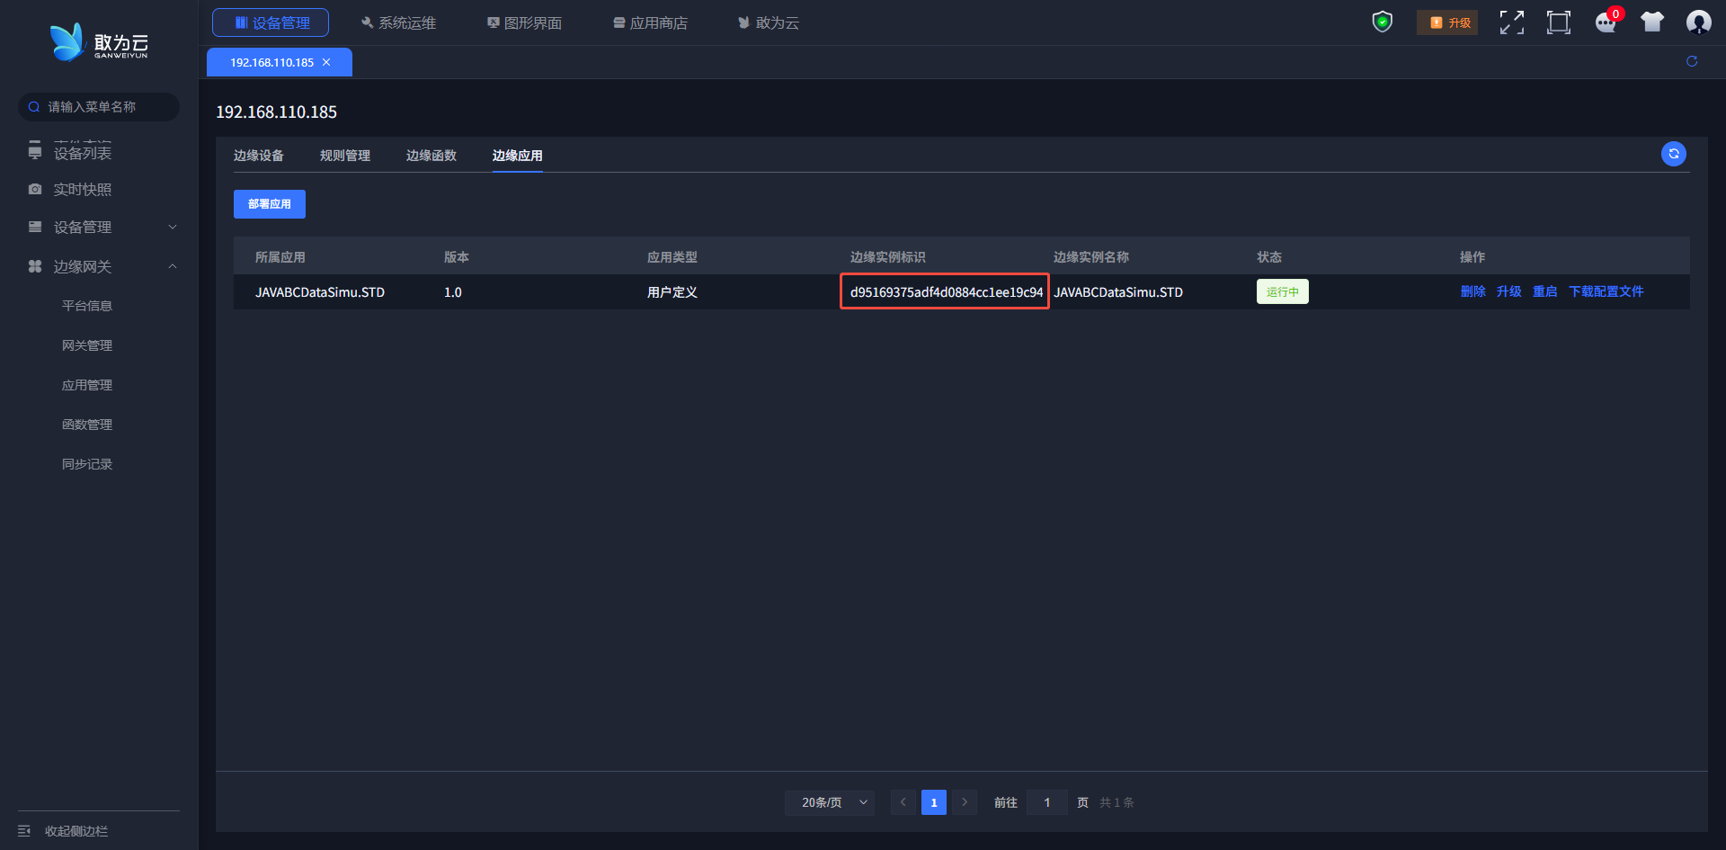This screenshot has width=1726, height=850.
Task: Select page 1 in pagination
Action: [934, 802]
